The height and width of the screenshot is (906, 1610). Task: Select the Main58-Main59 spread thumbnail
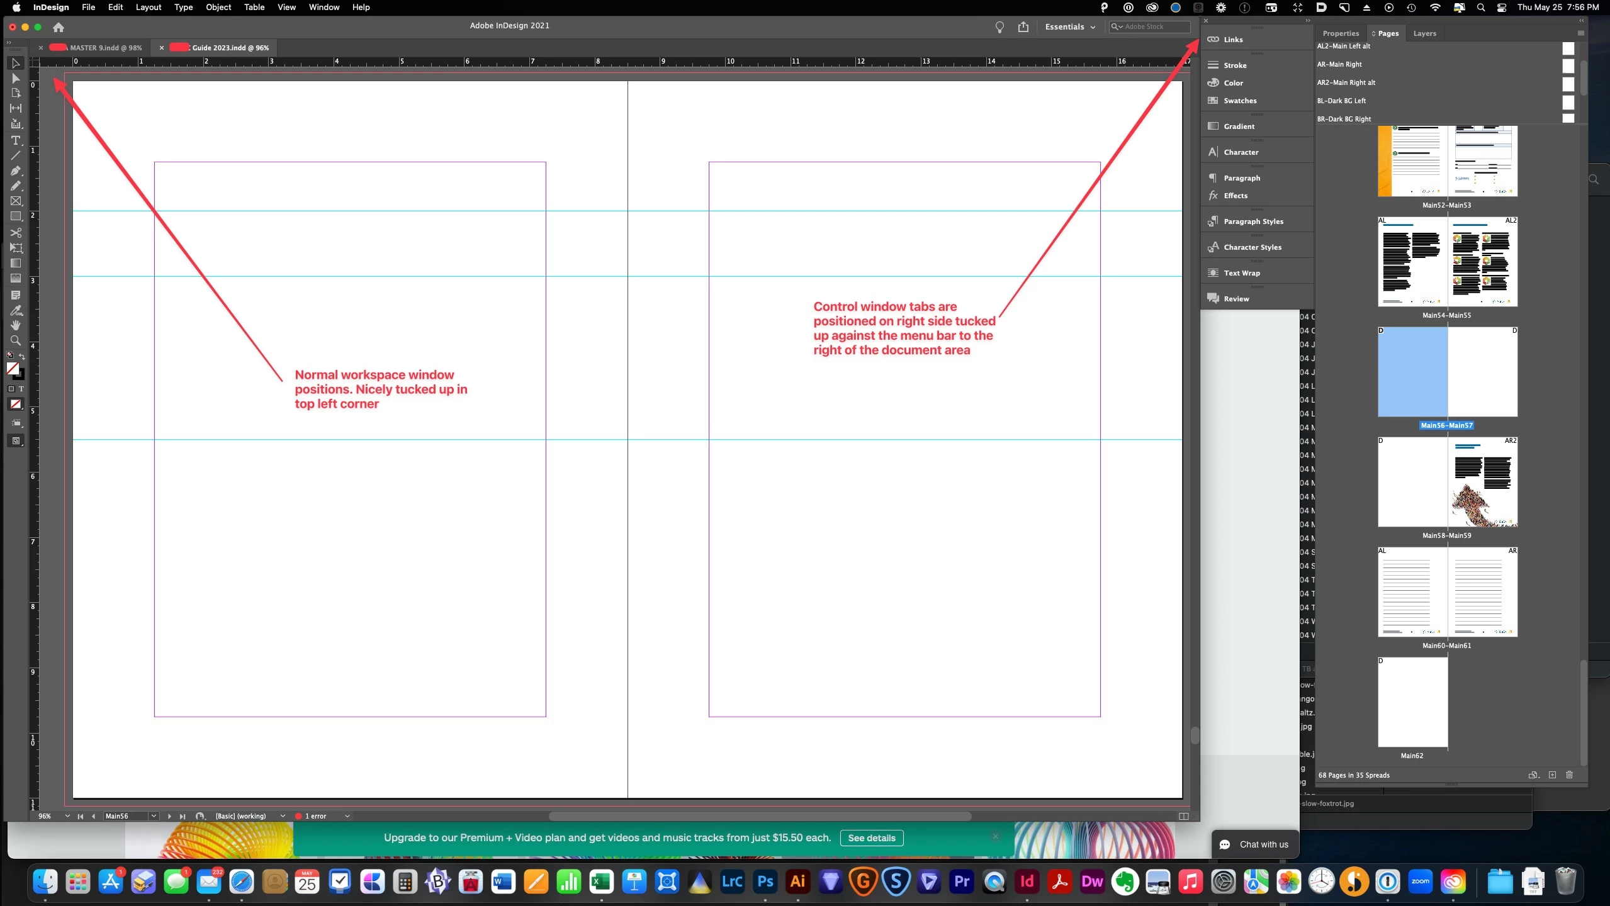tap(1447, 482)
